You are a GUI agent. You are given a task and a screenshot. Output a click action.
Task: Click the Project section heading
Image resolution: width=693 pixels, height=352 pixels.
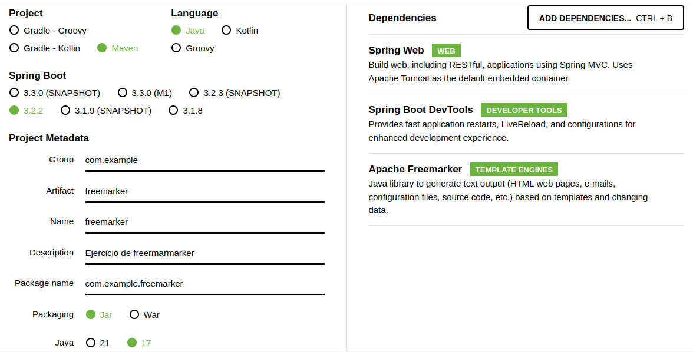pos(26,14)
